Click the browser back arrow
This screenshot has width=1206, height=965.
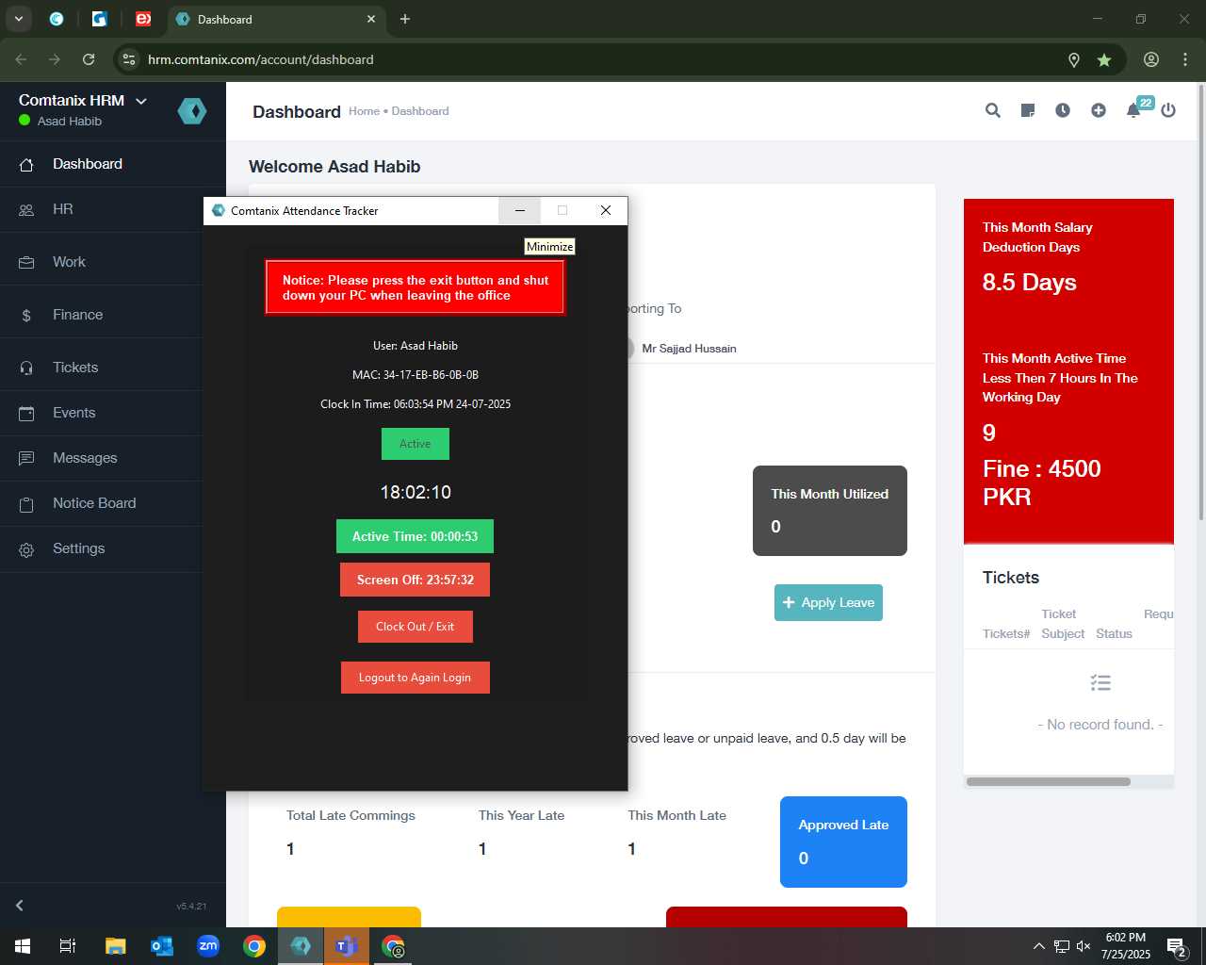[x=21, y=59]
